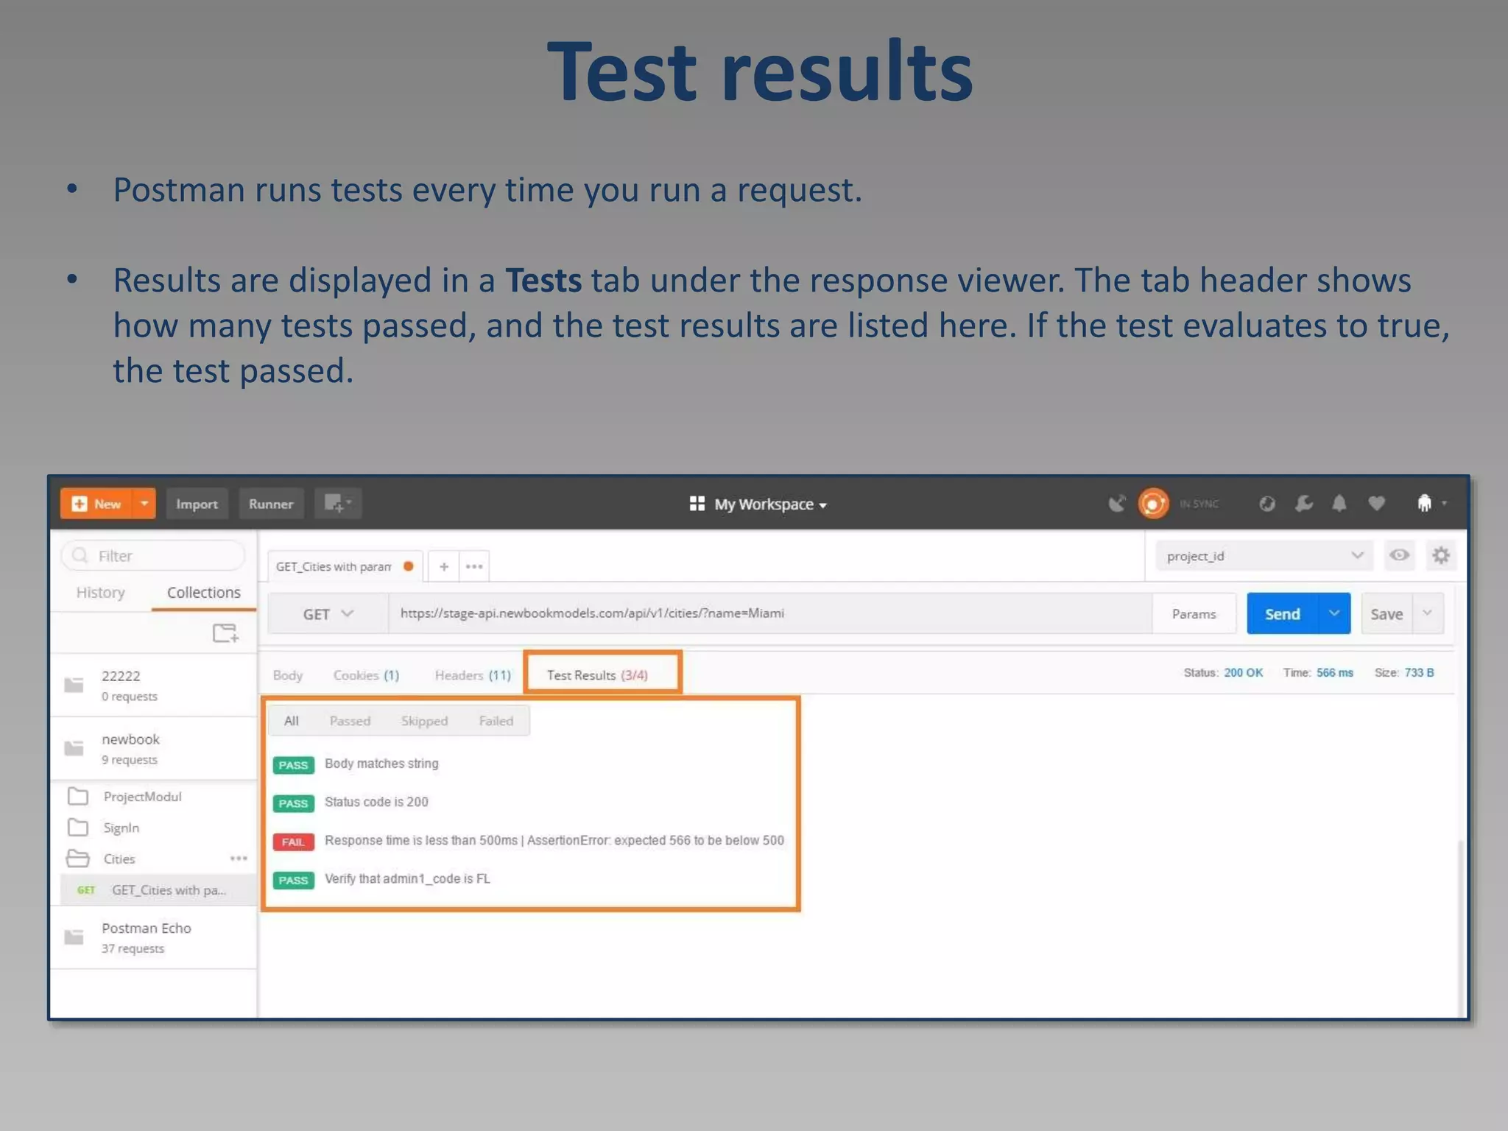Screen dimensions: 1508x1131
Task: Open the Headers (11) response tab
Action: click(x=472, y=675)
